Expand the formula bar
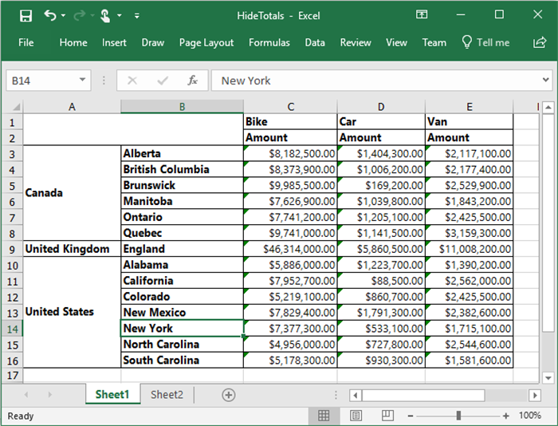558x426 pixels. pyautogui.click(x=545, y=81)
